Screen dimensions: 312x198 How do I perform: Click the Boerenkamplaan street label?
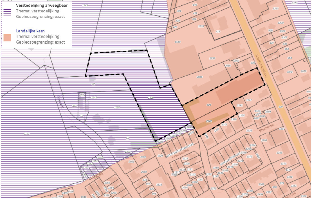(262, 66)
